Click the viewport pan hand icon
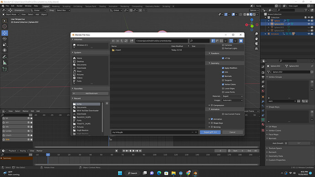Screen dimensions: 315x177 point(257,39)
